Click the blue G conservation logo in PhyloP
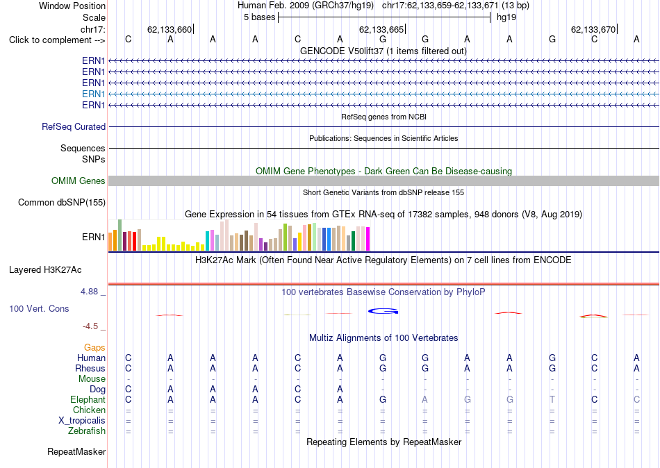Viewport: 660px width, 468px height. coord(383,311)
